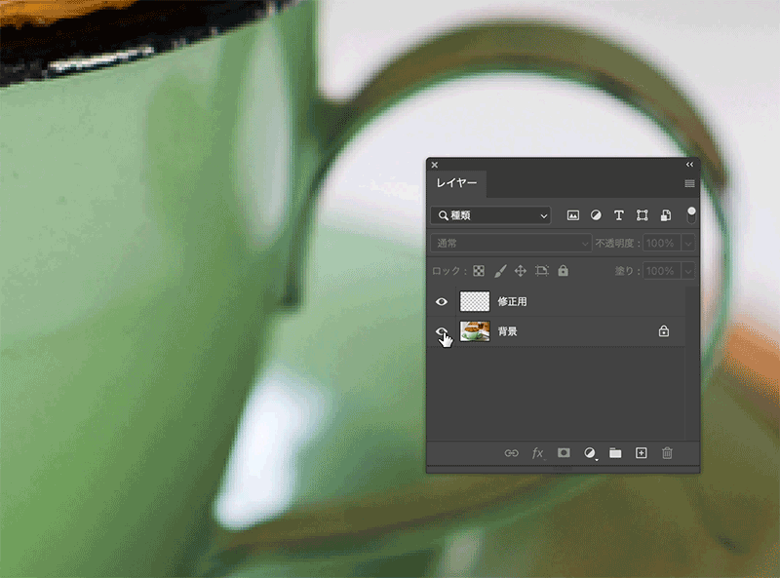Image resolution: width=780 pixels, height=578 pixels.
Task: Select the 背景 layer thumbnail
Action: (475, 331)
